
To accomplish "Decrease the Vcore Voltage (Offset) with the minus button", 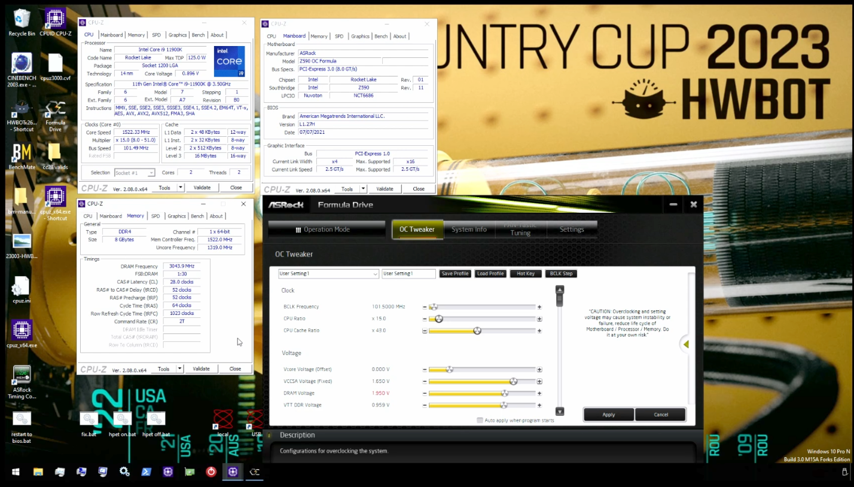I will (425, 370).
